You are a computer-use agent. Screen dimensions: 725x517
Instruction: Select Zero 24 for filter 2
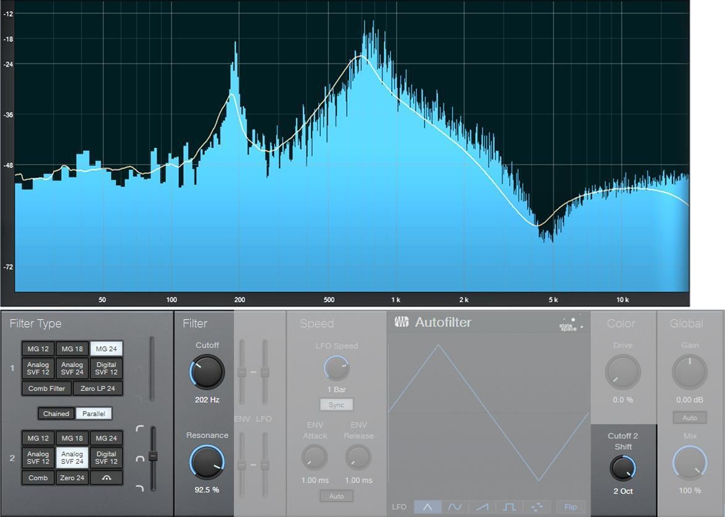72,477
